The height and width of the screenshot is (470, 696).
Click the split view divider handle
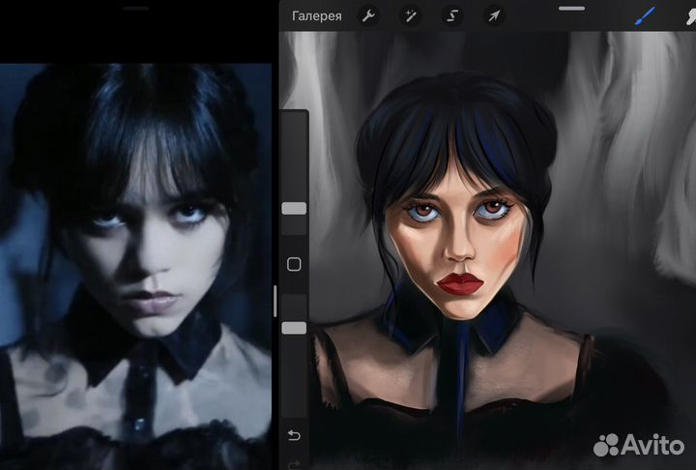[x=275, y=301]
